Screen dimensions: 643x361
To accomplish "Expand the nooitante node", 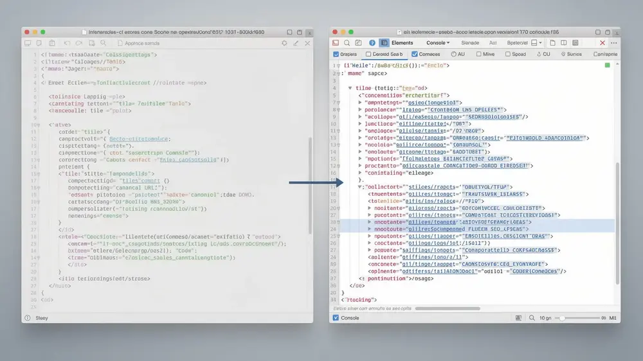I will pos(370,208).
